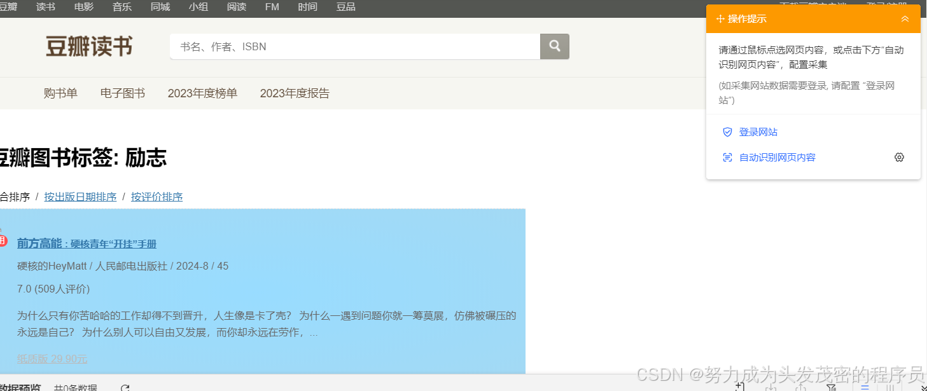Click the scan icon for 自动识别网页内容
Image resolution: width=927 pixels, height=391 pixels.
(x=728, y=158)
